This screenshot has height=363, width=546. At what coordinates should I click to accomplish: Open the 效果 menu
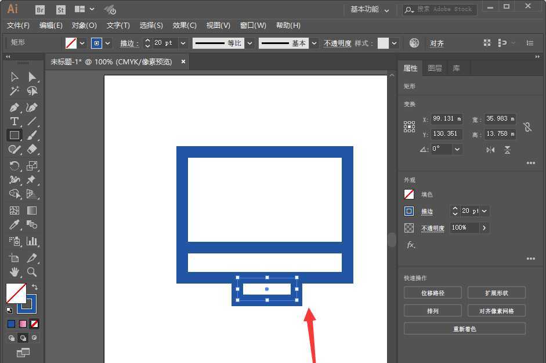pos(184,25)
